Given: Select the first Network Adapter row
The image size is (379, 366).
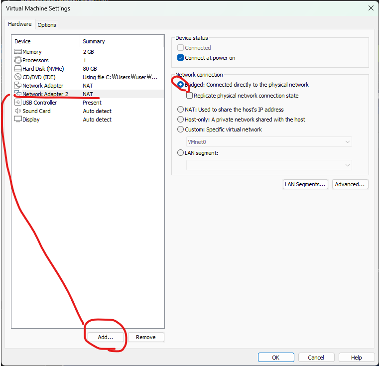Looking at the screenshot, I should (x=89, y=85).
